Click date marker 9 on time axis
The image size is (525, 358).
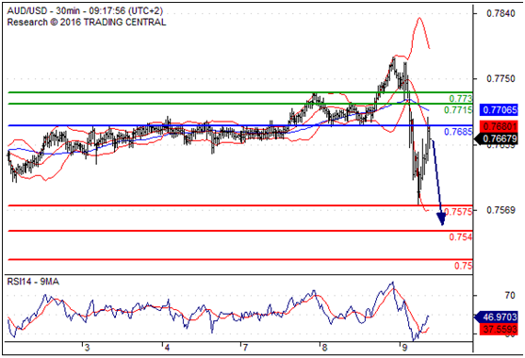[404, 348]
